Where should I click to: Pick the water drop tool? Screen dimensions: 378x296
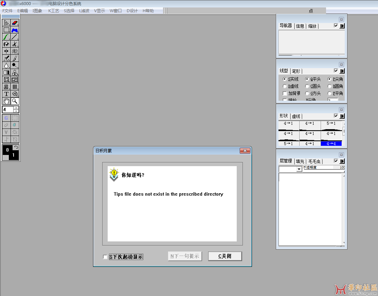tap(6, 65)
